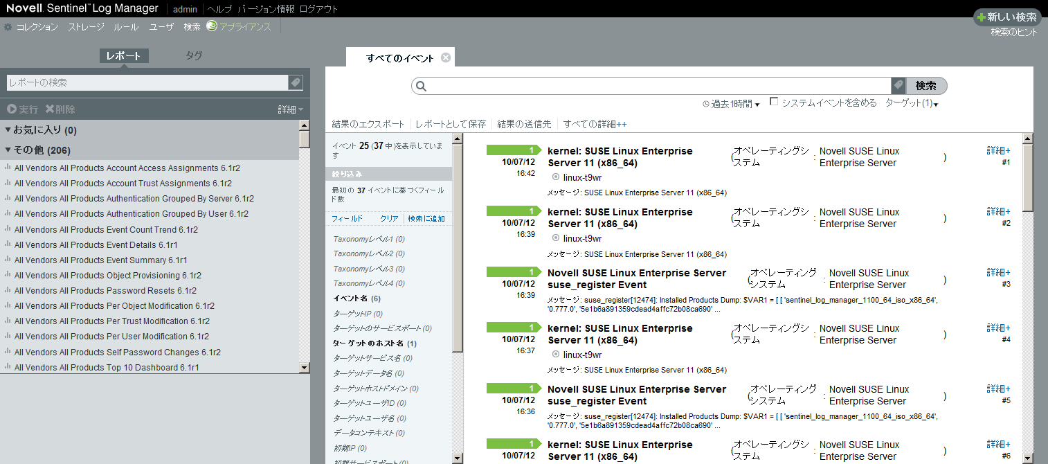Click 結果の送信先

point(524,124)
